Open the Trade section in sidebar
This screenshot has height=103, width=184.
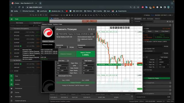tap(29, 19)
